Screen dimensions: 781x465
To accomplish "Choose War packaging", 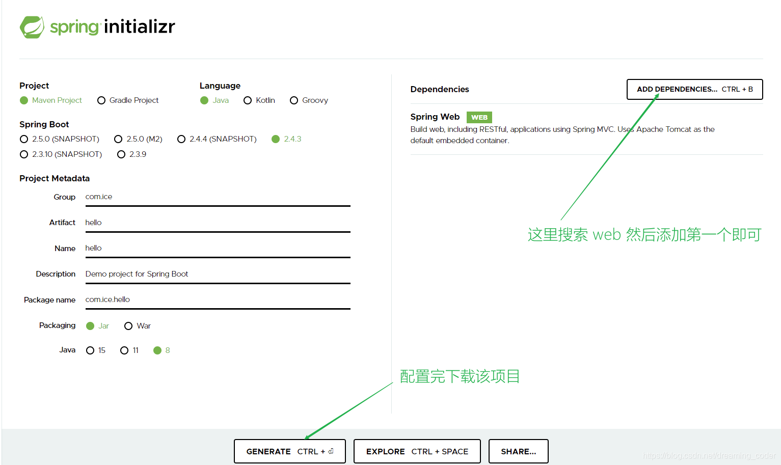I will tap(138, 326).
